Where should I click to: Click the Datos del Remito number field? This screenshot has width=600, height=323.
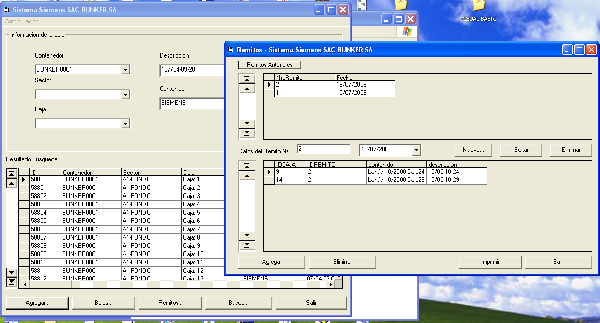click(324, 149)
